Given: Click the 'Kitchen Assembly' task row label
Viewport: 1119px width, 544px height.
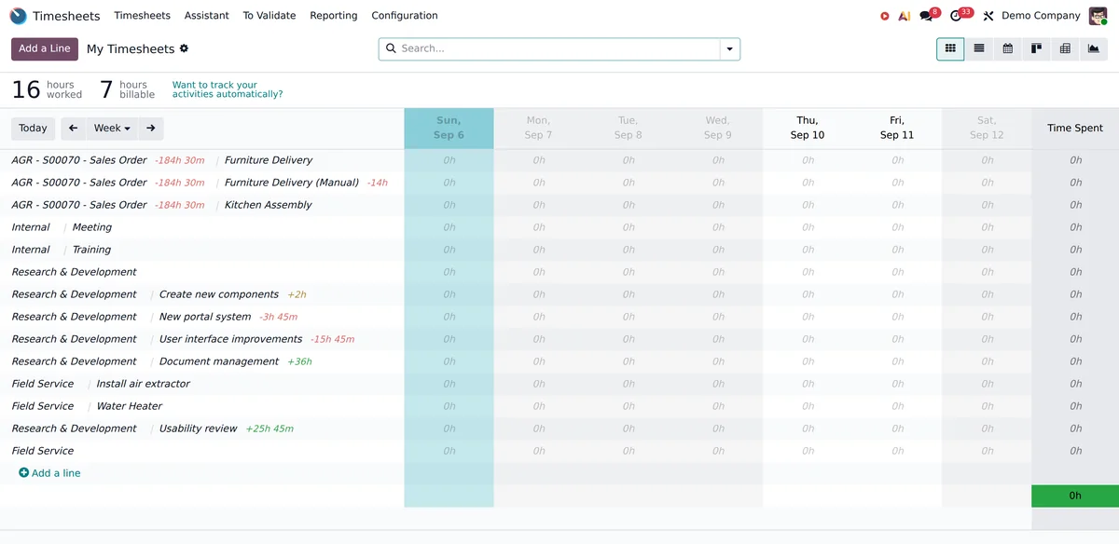Looking at the screenshot, I should tap(269, 205).
